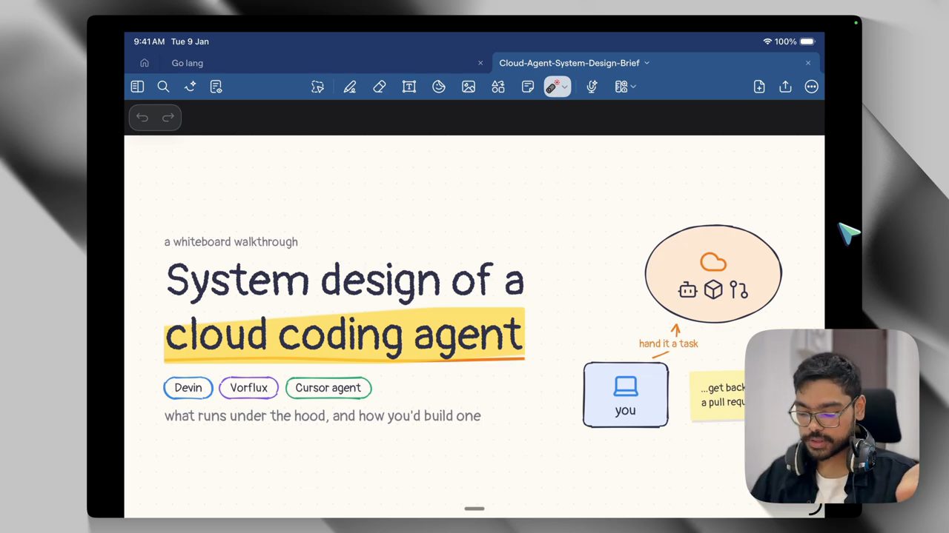The height and width of the screenshot is (533, 949).
Task: Expand the laser pointer options chevron
Action: coord(565,87)
